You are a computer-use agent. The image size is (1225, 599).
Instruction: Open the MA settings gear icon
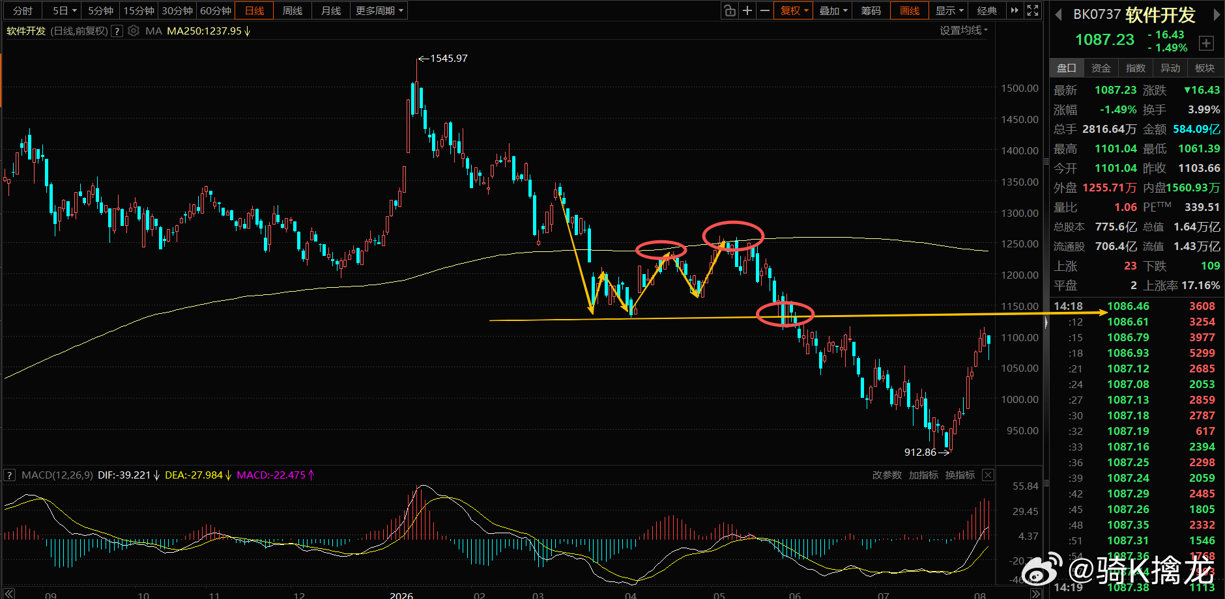(x=134, y=31)
